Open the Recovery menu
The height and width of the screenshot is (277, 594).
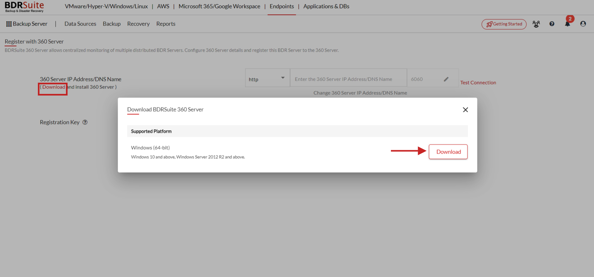tap(138, 24)
